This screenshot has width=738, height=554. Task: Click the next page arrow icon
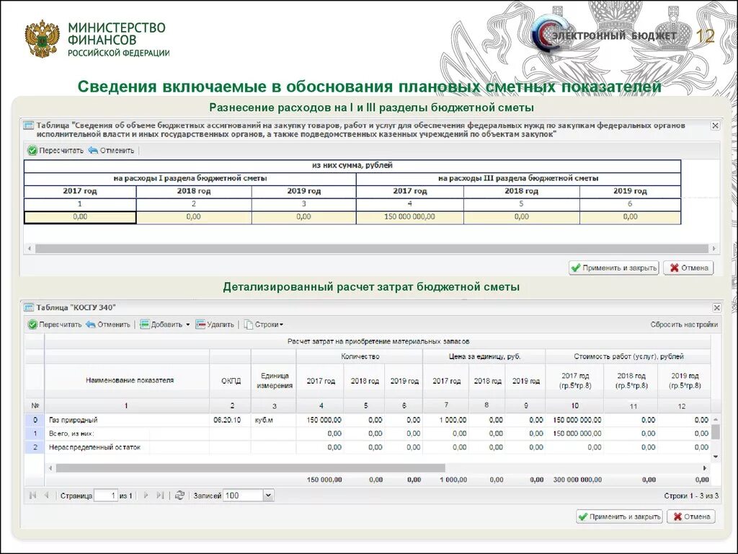146,494
